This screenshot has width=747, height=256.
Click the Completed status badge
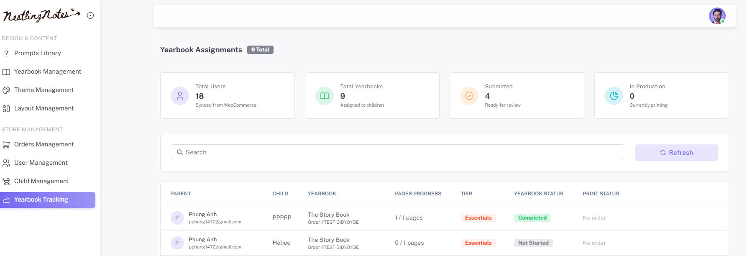tap(532, 218)
